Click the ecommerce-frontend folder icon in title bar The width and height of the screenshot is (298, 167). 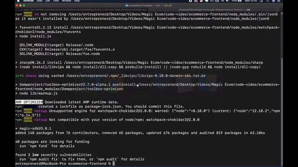(127, 6)
